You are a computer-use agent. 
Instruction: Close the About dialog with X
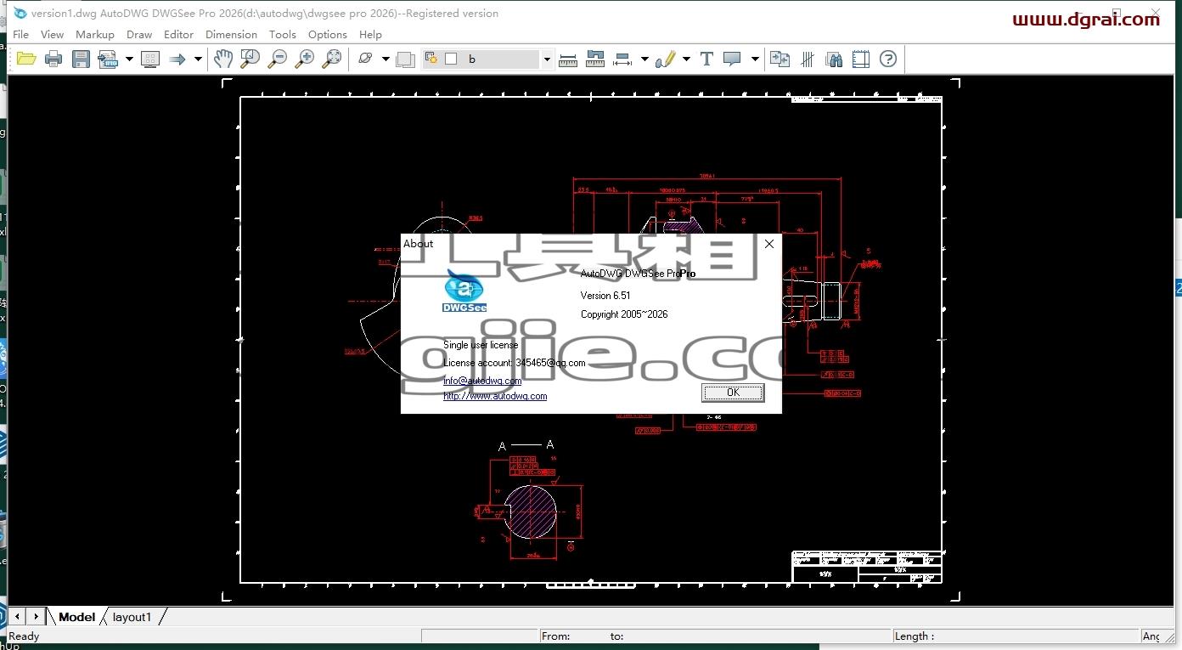pos(769,244)
